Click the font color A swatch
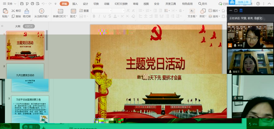 pyautogui.click(x=115, y=16)
